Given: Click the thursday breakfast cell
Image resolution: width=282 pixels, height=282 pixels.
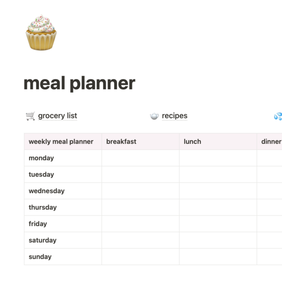Looking at the screenshot, I should click(141, 207).
